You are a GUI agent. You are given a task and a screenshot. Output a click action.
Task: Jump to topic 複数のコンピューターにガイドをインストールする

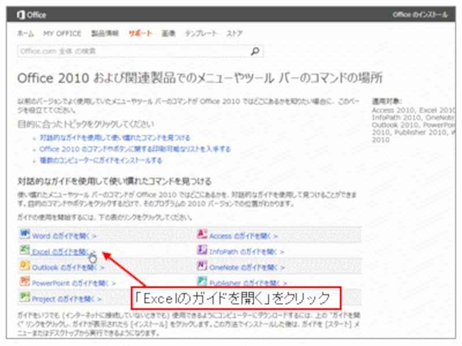pyautogui.click(x=100, y=160)
